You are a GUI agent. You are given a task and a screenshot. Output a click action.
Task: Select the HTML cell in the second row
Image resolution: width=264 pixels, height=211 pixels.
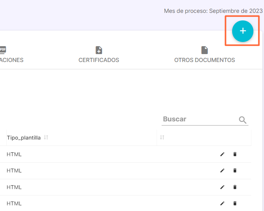14,171
